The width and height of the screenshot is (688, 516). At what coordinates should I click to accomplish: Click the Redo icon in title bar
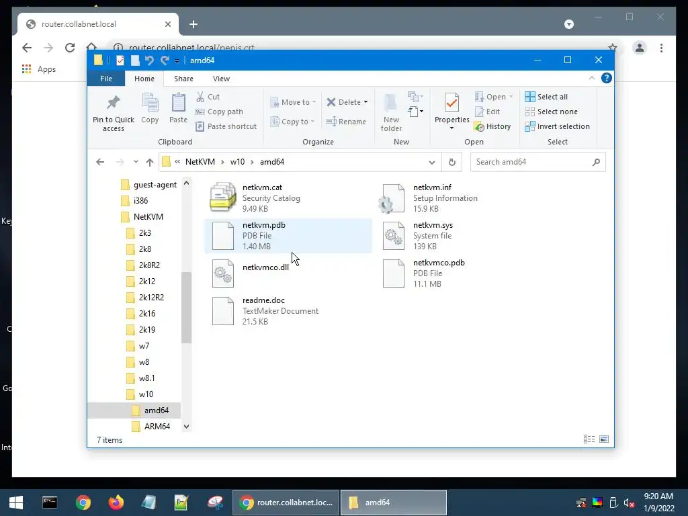(x=165, y=60)
